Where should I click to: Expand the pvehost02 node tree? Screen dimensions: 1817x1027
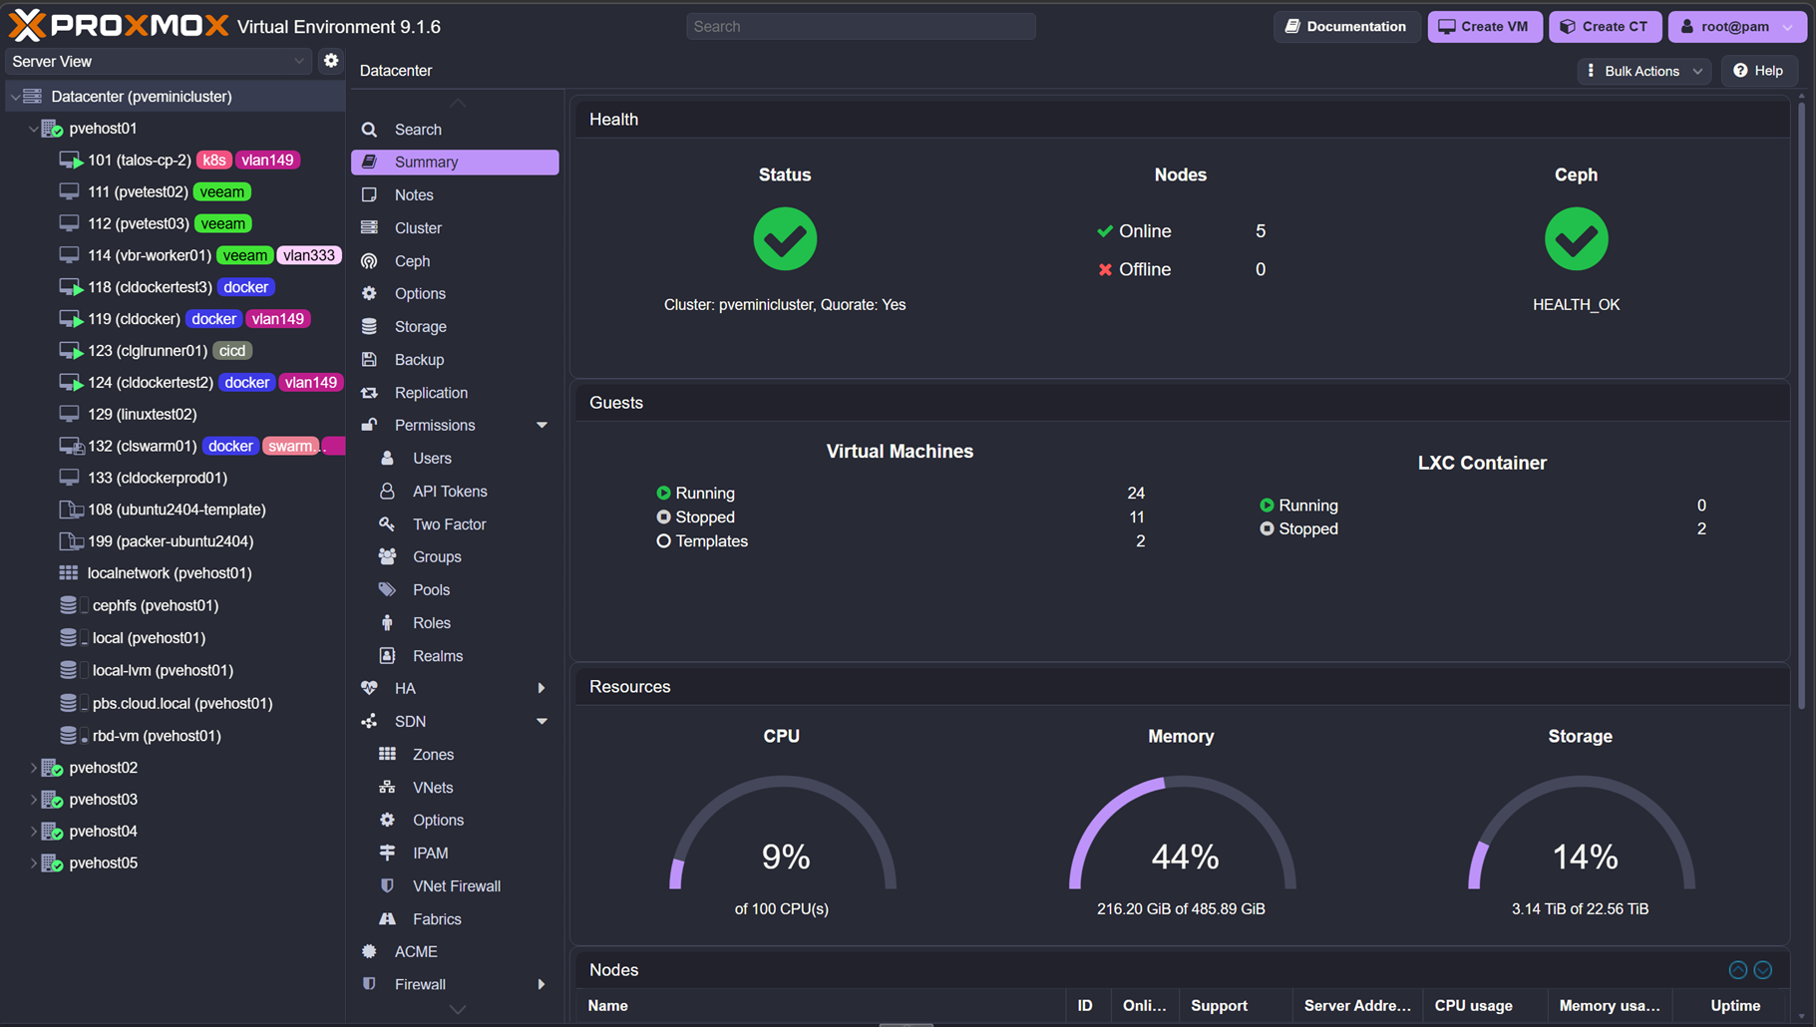[x=33, y=768]
